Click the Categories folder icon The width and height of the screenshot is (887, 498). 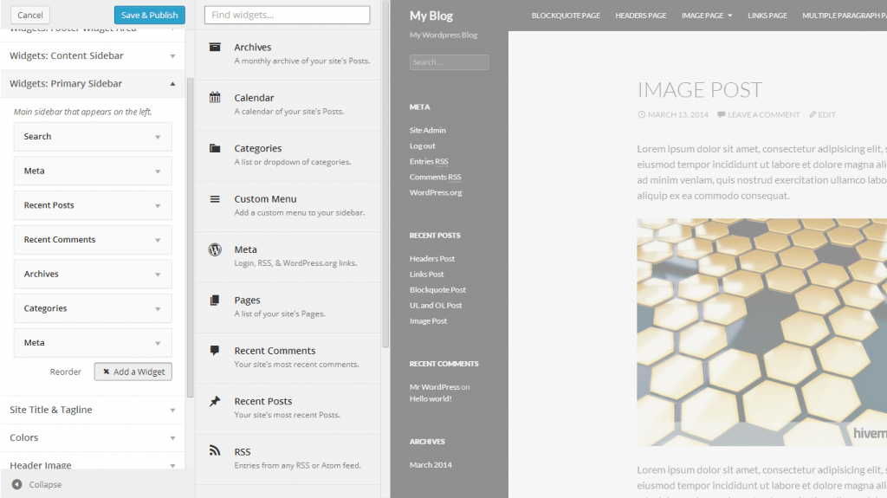(x=215, y=148)
